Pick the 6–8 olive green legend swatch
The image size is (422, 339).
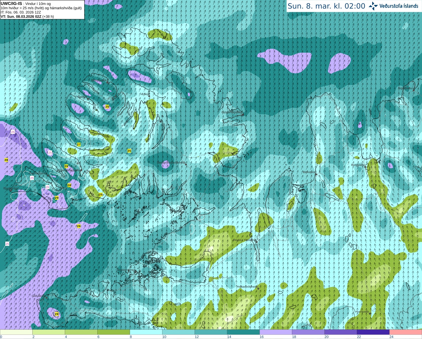point(114,332)
